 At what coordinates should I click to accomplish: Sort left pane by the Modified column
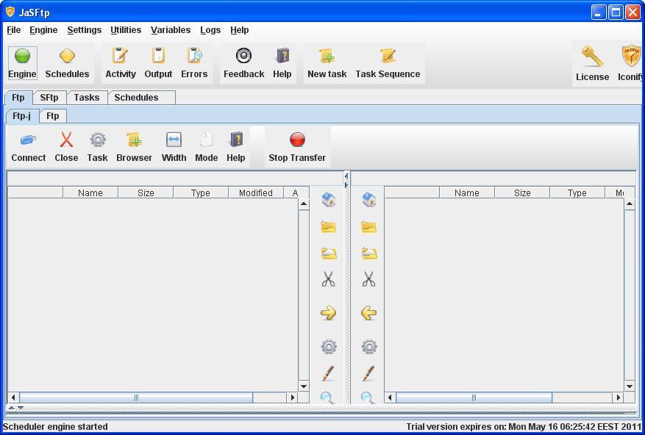[256, 193]
